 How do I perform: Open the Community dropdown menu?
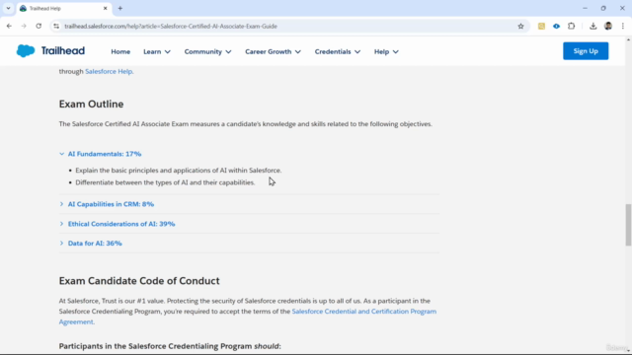click(x=207, y=51)
